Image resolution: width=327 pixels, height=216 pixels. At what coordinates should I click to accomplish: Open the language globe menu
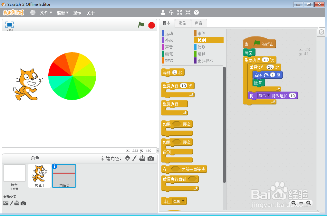click(x=33, y=13)
